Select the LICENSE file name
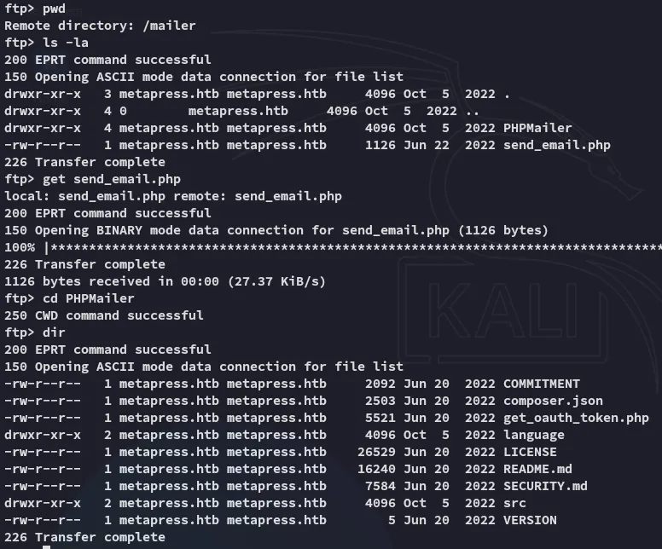The image size is (662, 549). click(530, 452)
